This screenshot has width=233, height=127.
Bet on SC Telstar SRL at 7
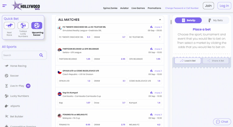pyautogui.click(x=145, y=37)
